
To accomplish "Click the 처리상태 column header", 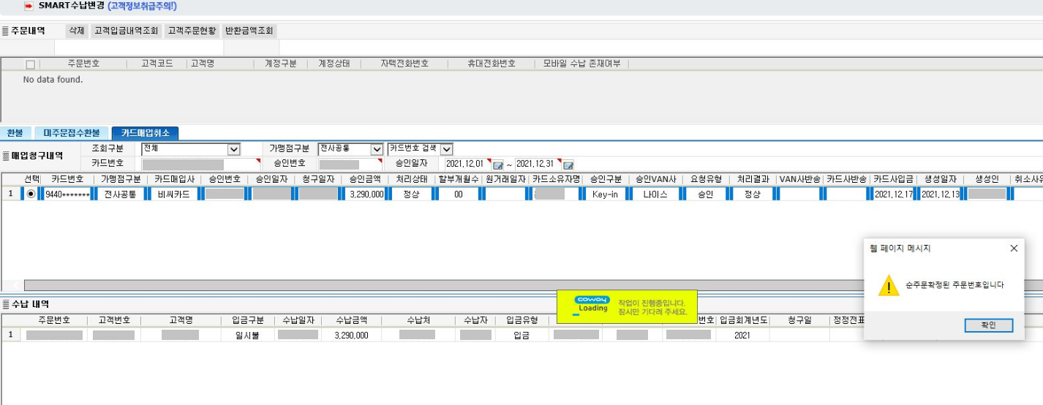I will click(412, 179).
